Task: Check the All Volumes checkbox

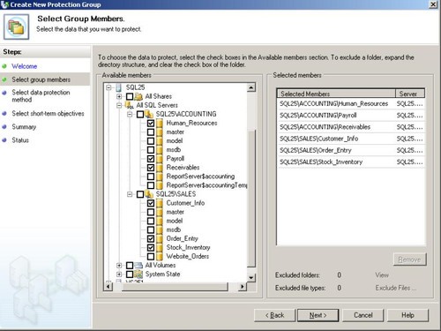Action: point(130,266)
